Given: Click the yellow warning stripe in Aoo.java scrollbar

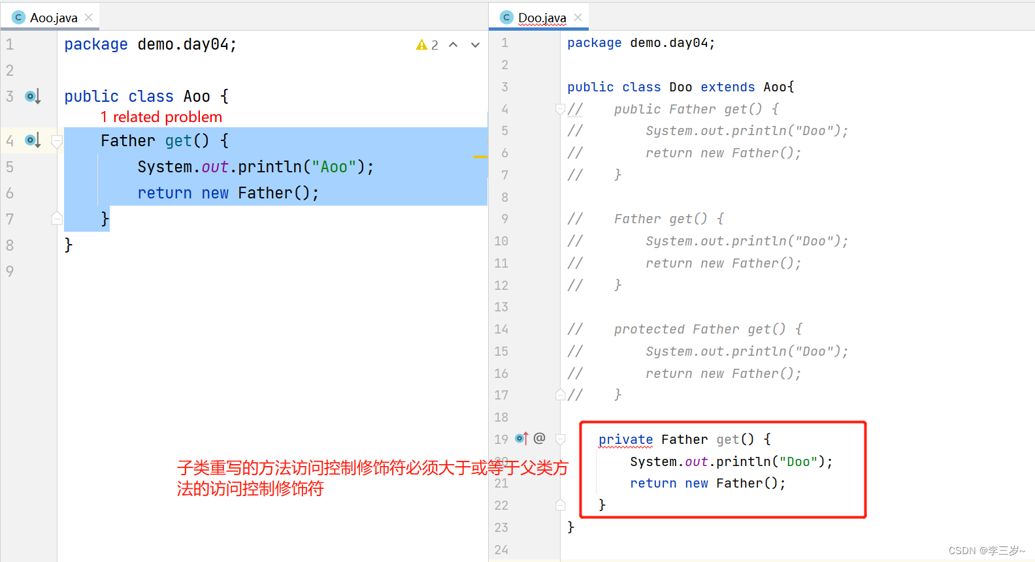Looking at the screenshot, I should [x=480, y=157].
